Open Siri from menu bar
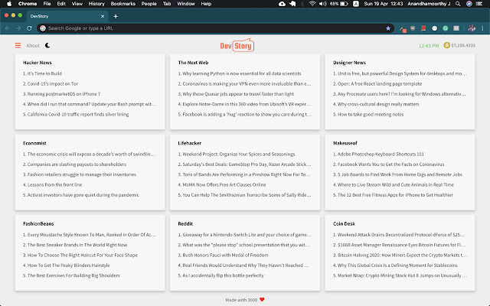This screenshot has width=490, height=306. pyautogui.click(x=469, y=4)
